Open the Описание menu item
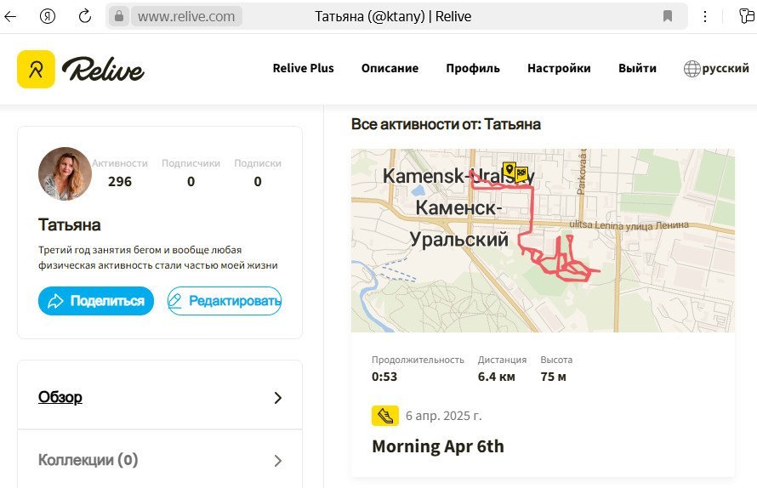This screenshot has width=757, height=488. (x=390, y=68)
